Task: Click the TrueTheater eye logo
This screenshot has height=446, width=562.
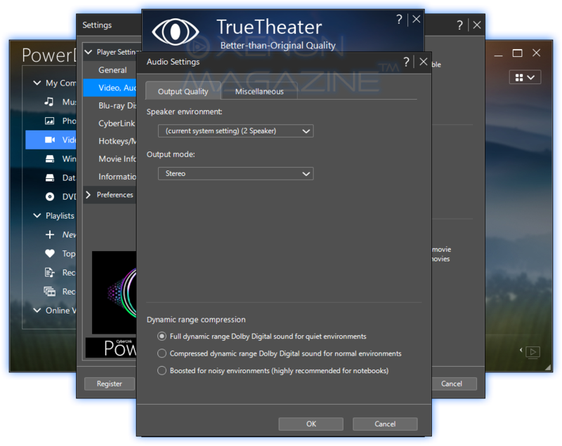Action: click(175, 32)
